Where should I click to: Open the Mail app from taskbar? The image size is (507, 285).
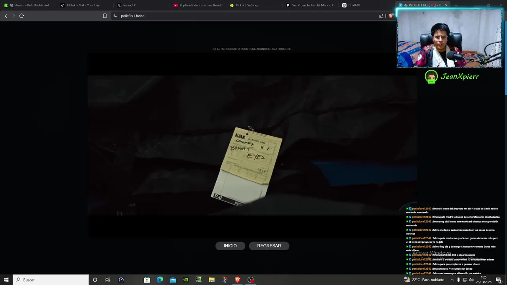pyautogui.click(x=173, y=280)
